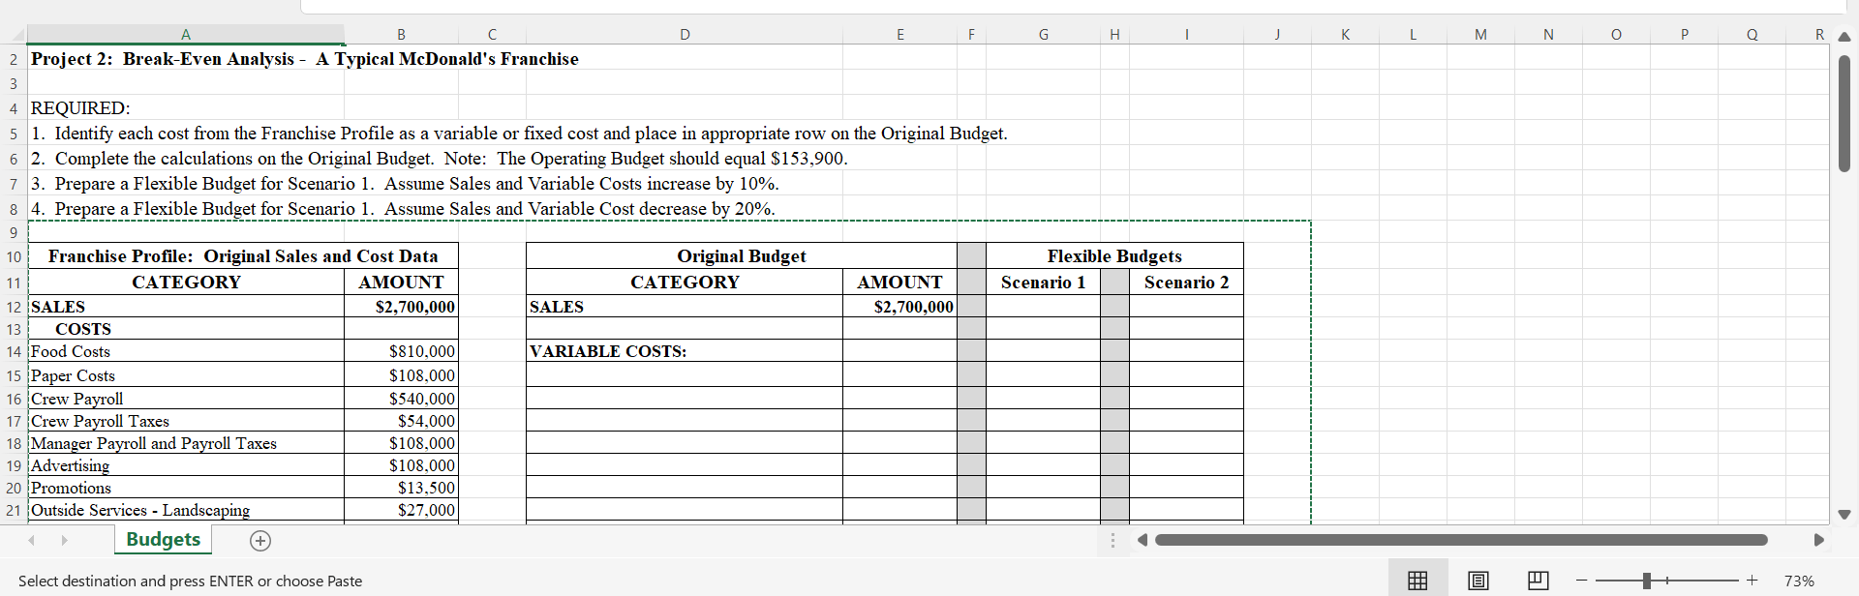The height and width of the screenshot is (596, 1859).
Task: Click the zoom in plus icon
Action: tap(1752, 581)
